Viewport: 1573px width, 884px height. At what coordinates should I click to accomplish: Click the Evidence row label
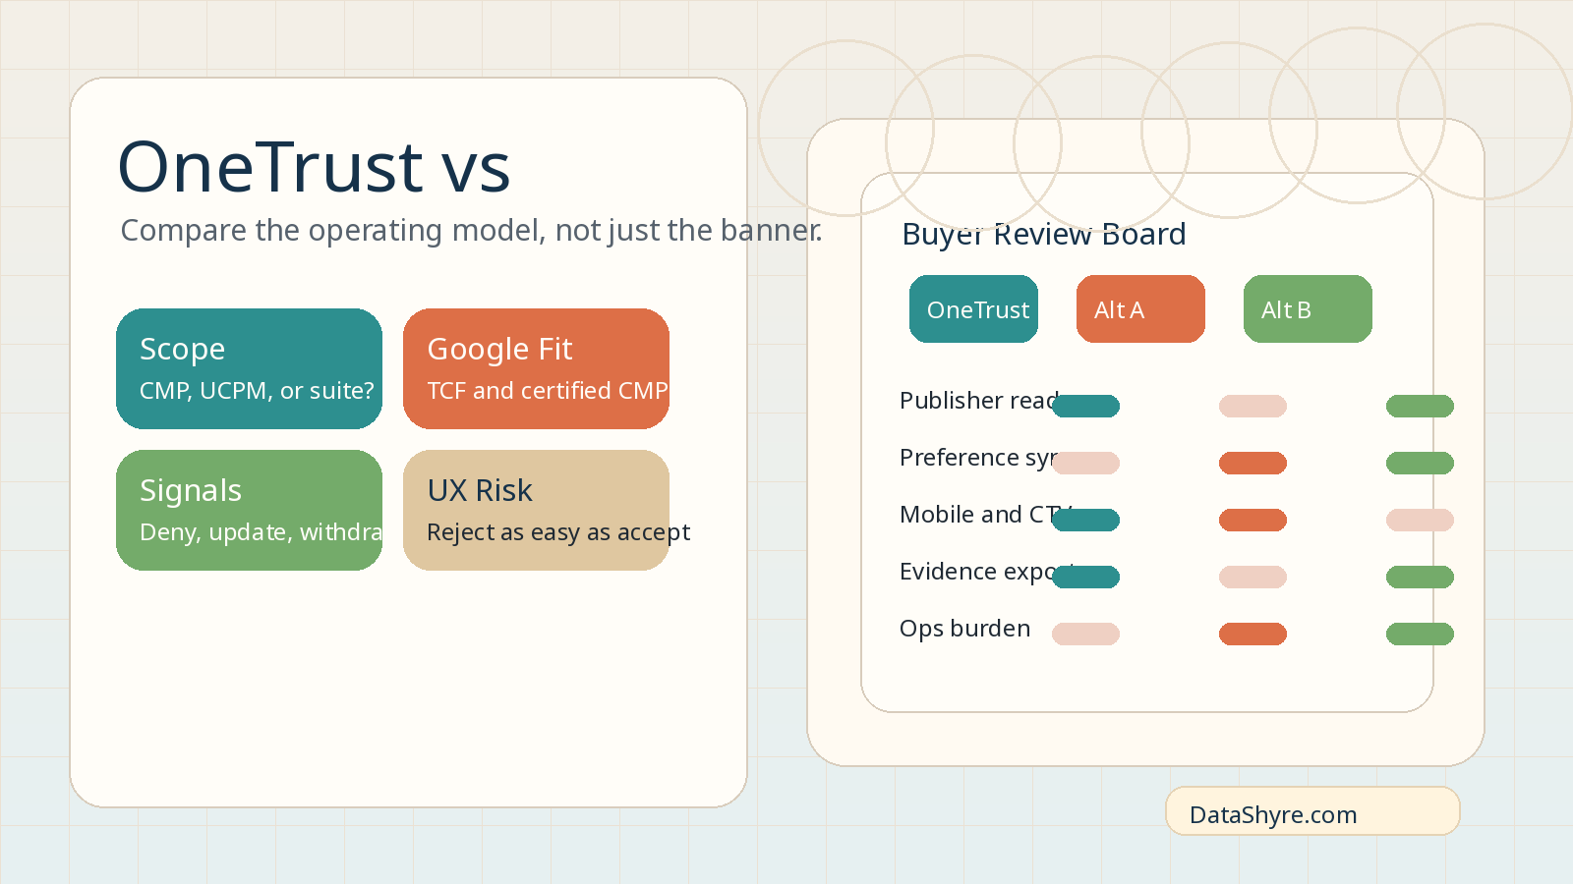987,572
